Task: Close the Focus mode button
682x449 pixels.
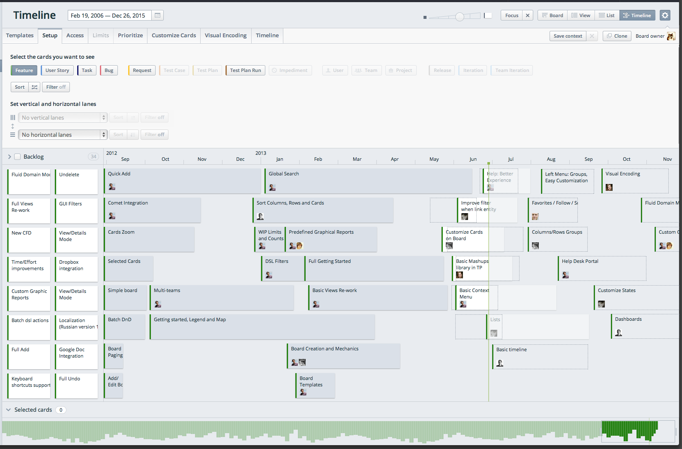Action: click(528, 15)
